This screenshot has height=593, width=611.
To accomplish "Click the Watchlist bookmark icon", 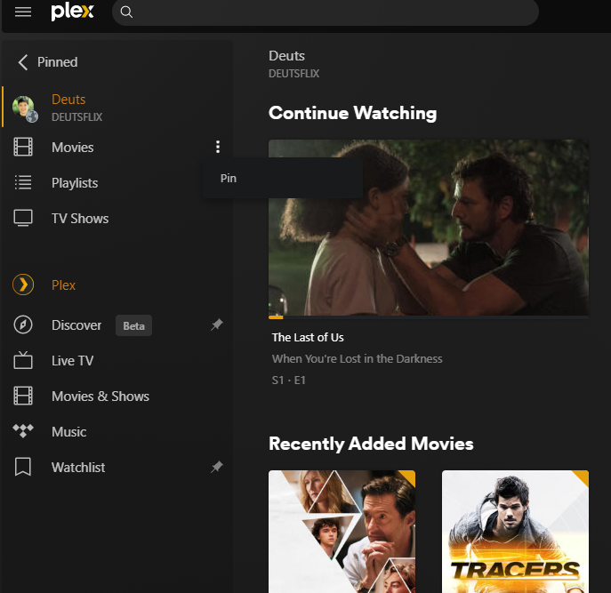I will [x=23, y=467].
